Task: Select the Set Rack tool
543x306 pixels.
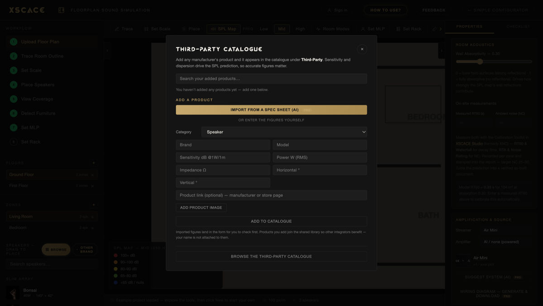Action: click(x=409, y=29)
